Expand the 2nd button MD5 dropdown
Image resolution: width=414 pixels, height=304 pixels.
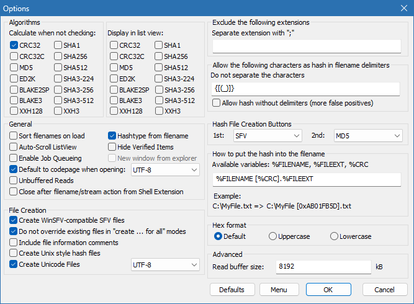tap(367, 135)
